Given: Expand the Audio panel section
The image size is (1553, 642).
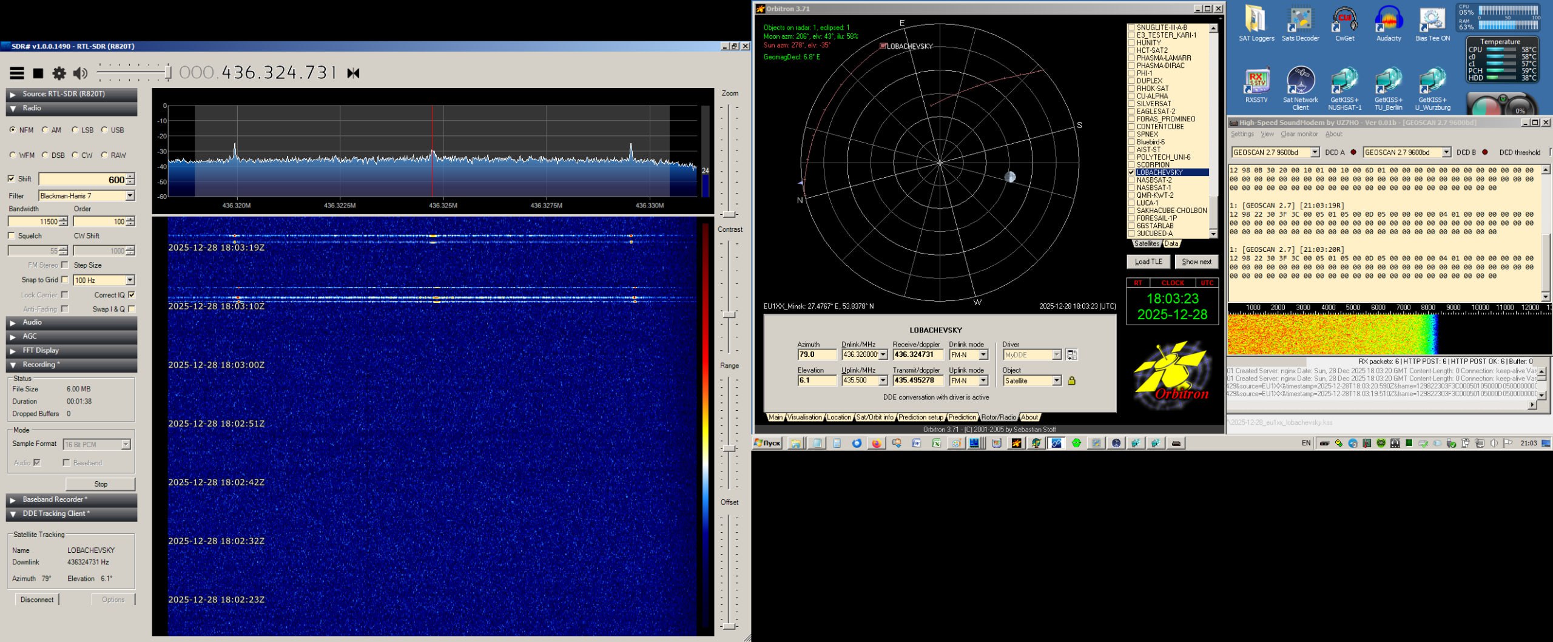Looking at the screenshot, I should tap(32, 322).
